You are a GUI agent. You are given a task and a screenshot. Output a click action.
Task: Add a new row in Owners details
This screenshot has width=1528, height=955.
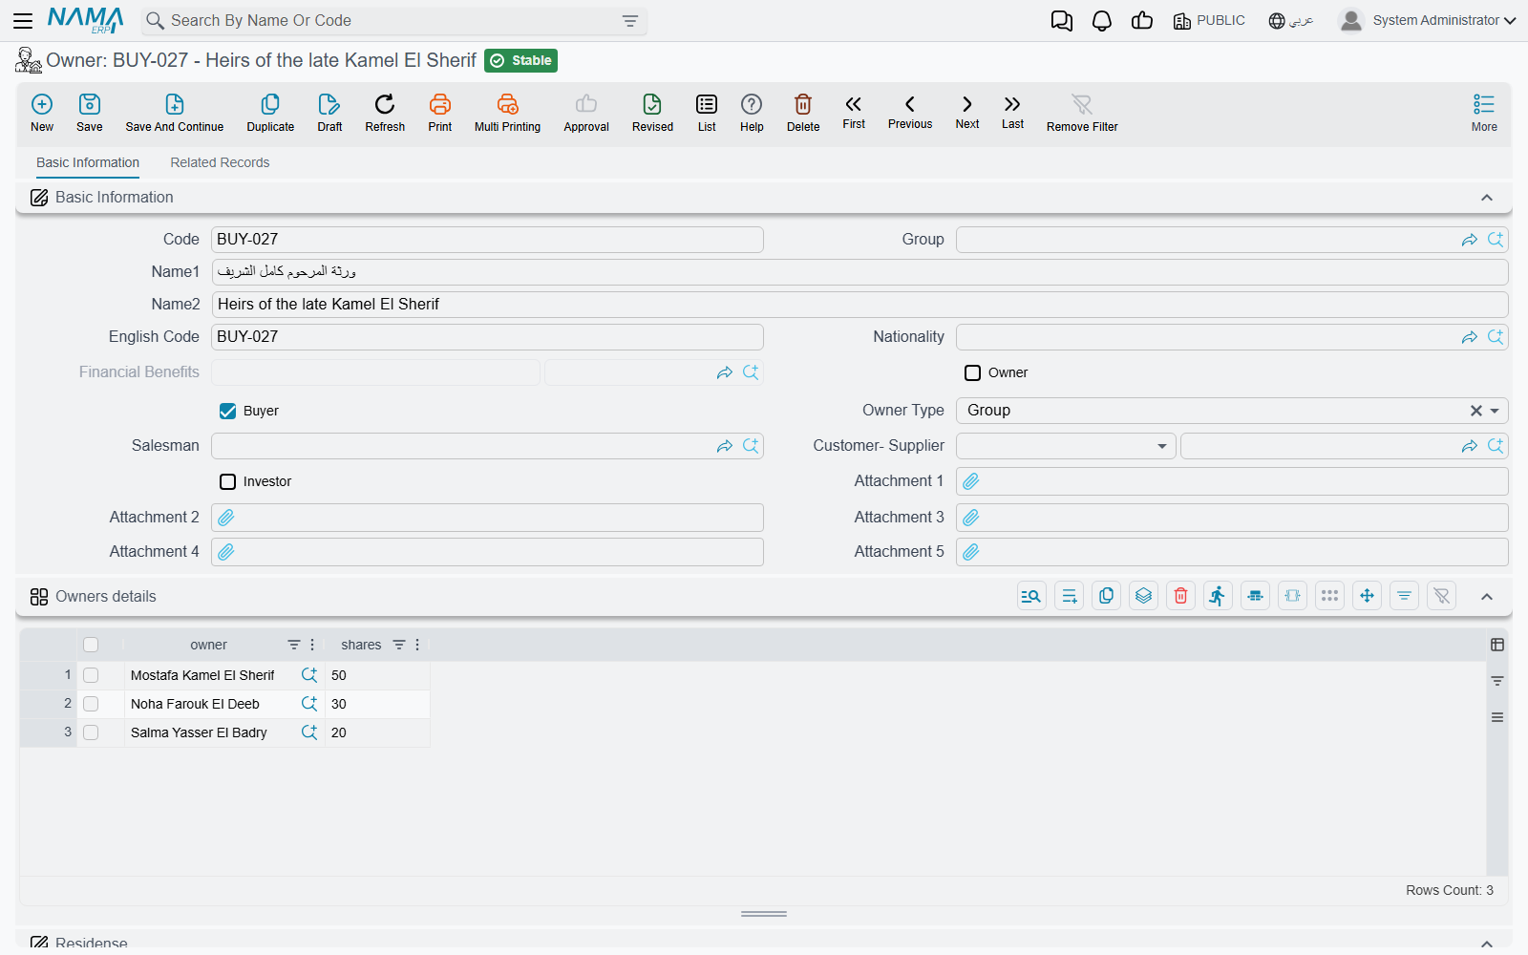(1069, 596)
